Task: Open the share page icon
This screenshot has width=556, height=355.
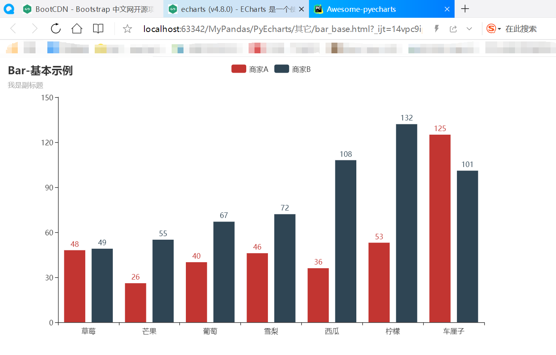Action: [x=453, y=28]
